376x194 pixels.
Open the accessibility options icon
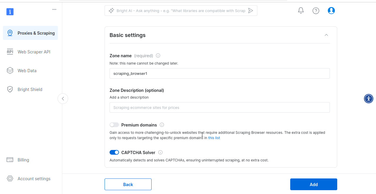pyautogui.click(x=368, y=99)
